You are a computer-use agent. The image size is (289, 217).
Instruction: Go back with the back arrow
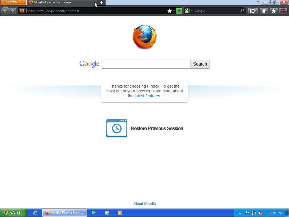click(5, 11)
